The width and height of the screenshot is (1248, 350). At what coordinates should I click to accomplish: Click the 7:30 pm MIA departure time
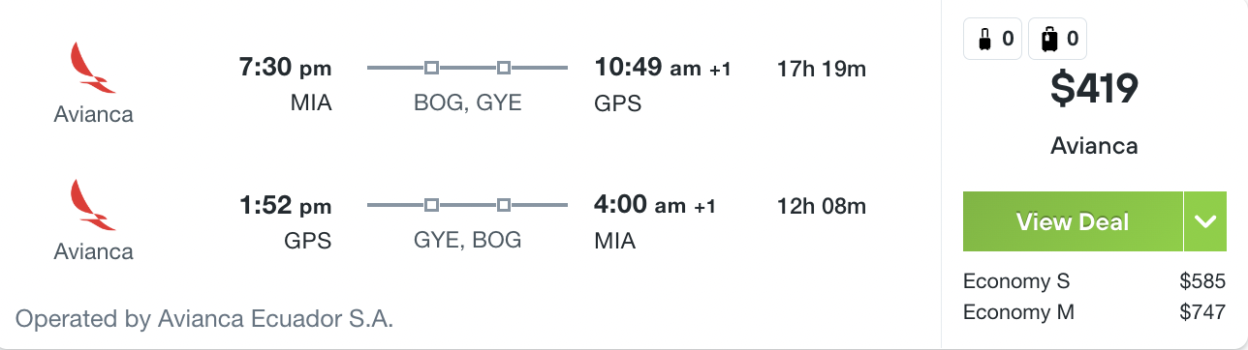(285, 68)
